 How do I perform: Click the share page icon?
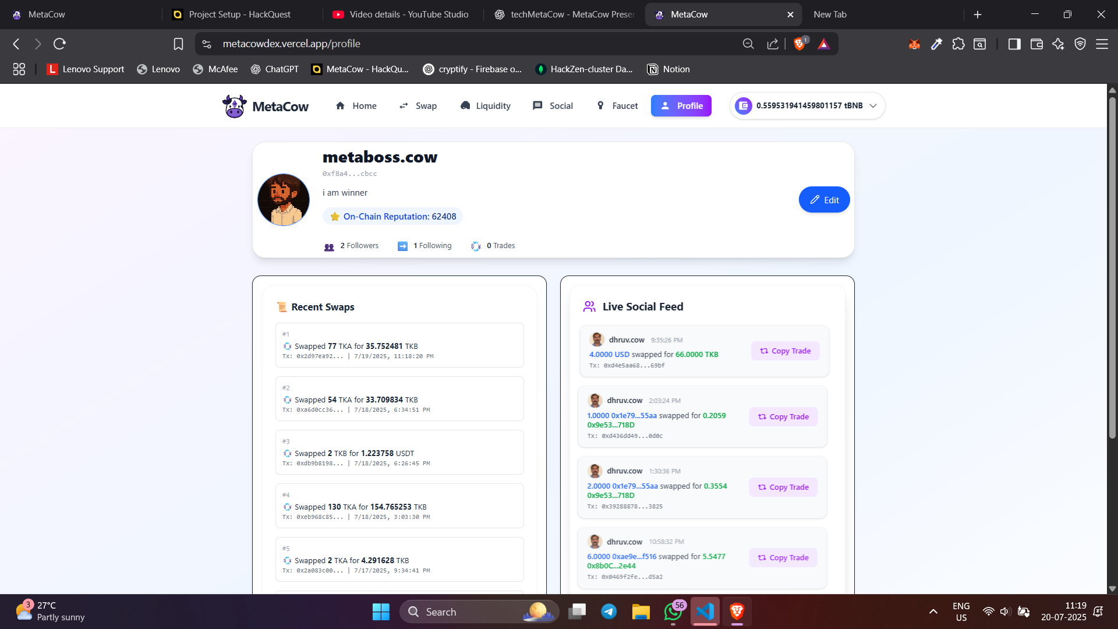tap(773, 44)
